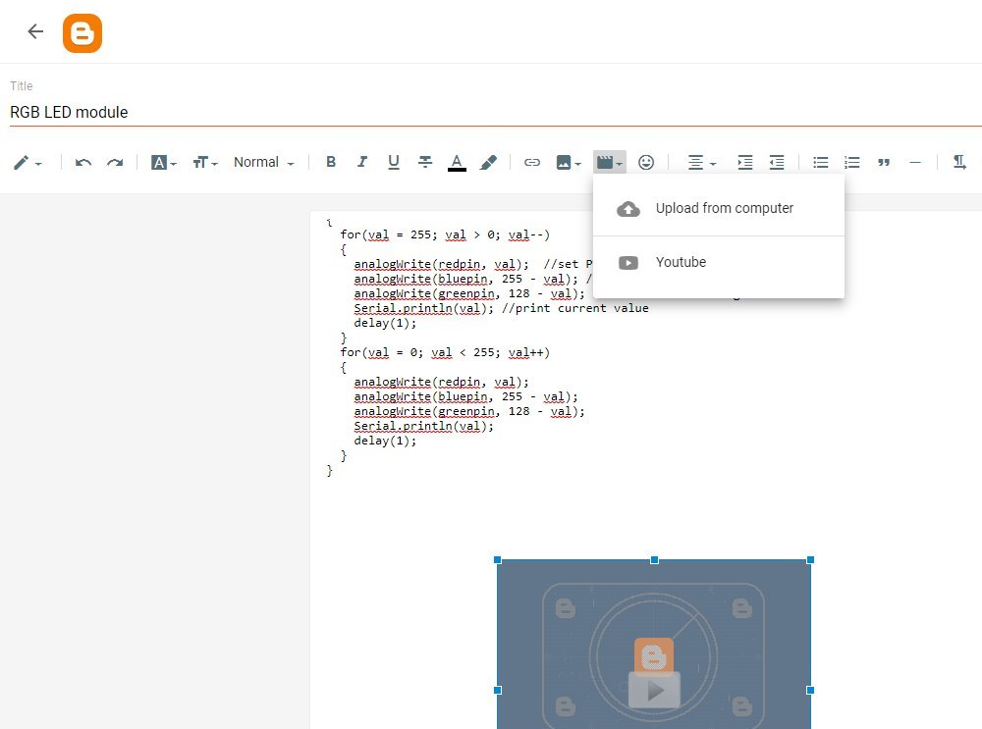This screenshot has width=982, height=729.
Task: Click the top-right resize handle of video
Action: click(810, 560)
